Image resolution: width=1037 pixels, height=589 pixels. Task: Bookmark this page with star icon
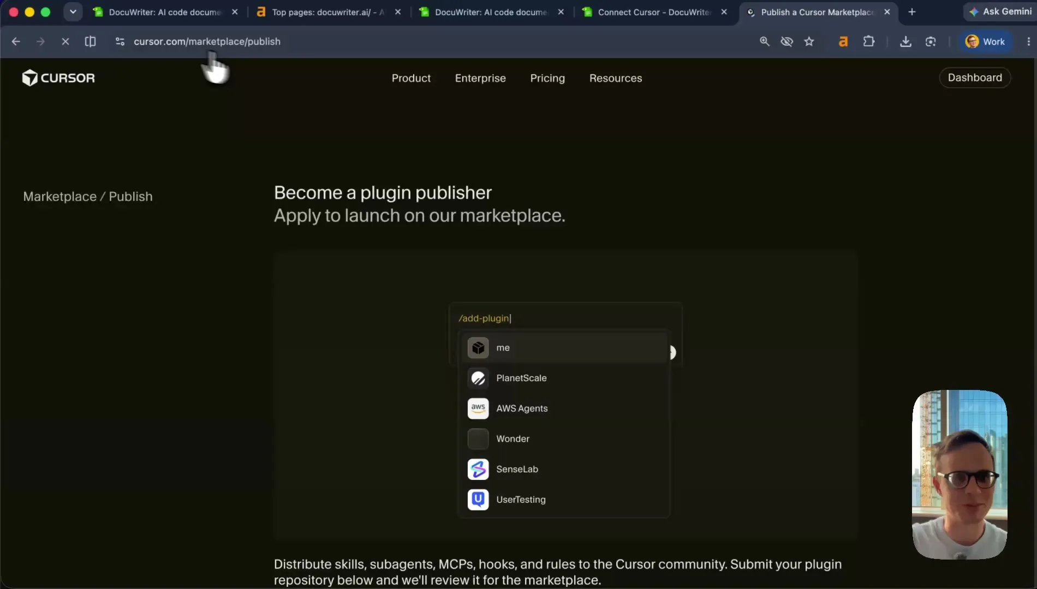click(809, 41)
